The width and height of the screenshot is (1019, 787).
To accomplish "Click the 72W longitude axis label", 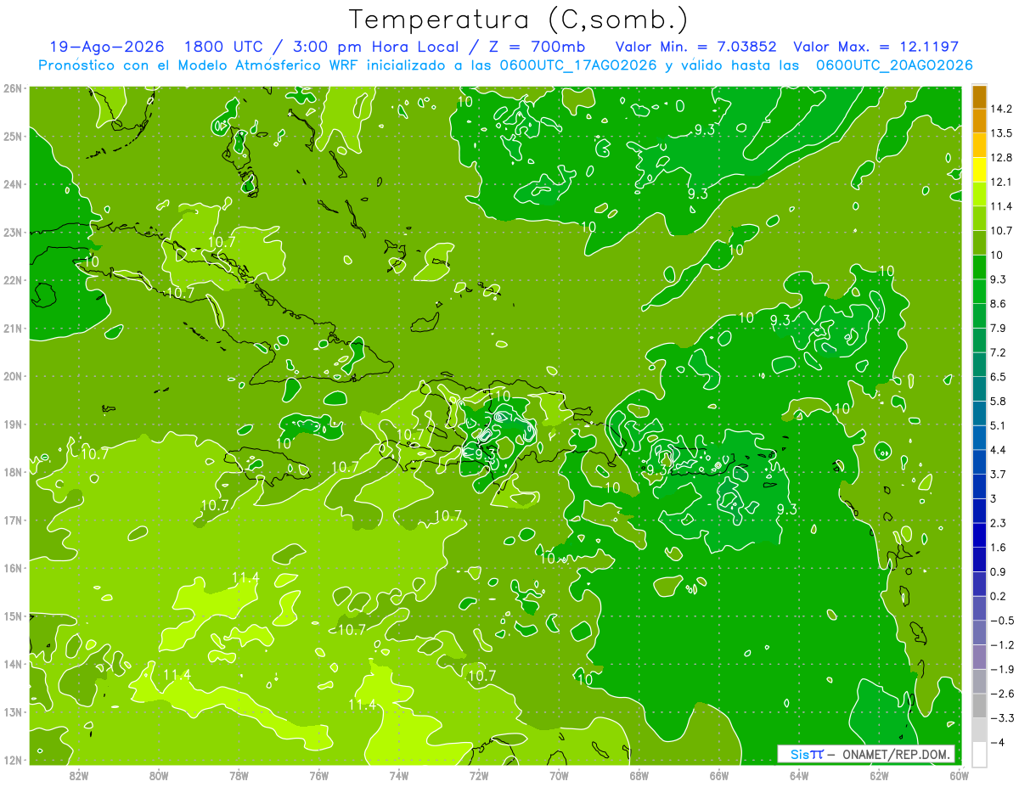I will (x=478, y=775).
